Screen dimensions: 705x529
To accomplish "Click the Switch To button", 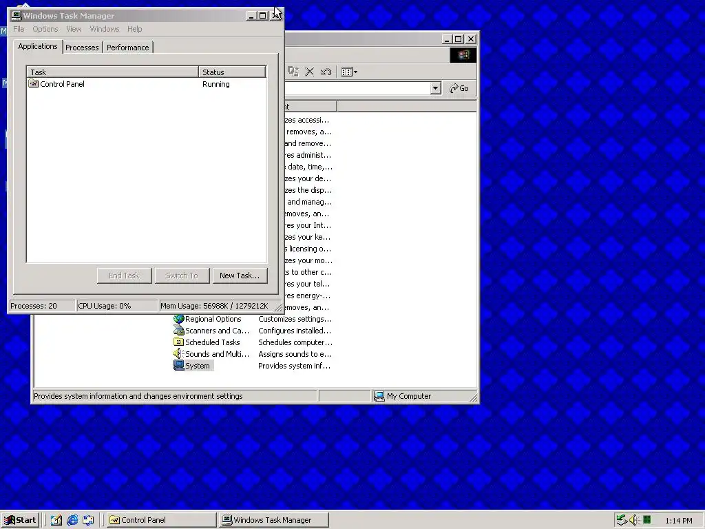I will [x=182, y=276].
